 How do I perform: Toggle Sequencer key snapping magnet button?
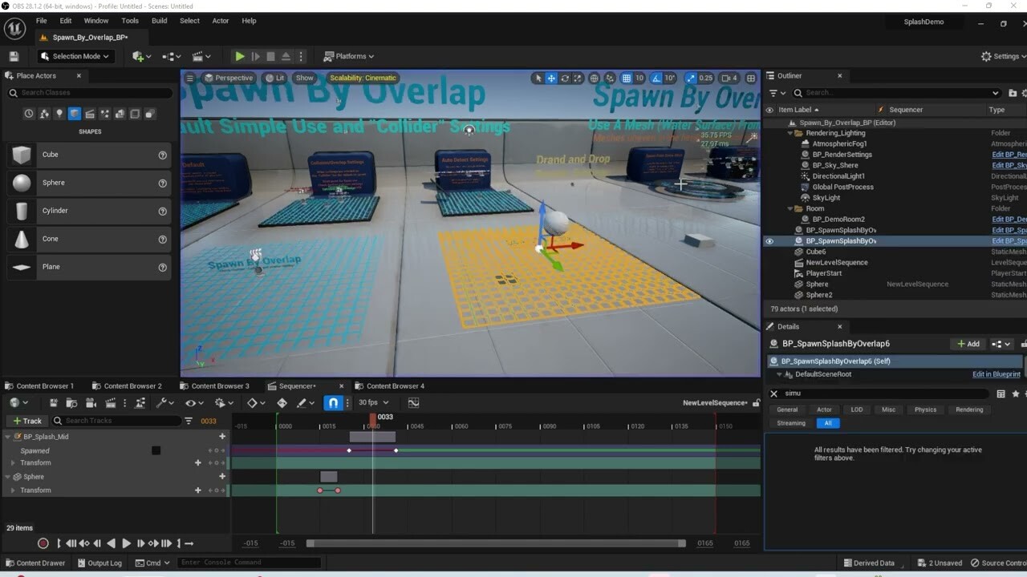coord(334,402)
